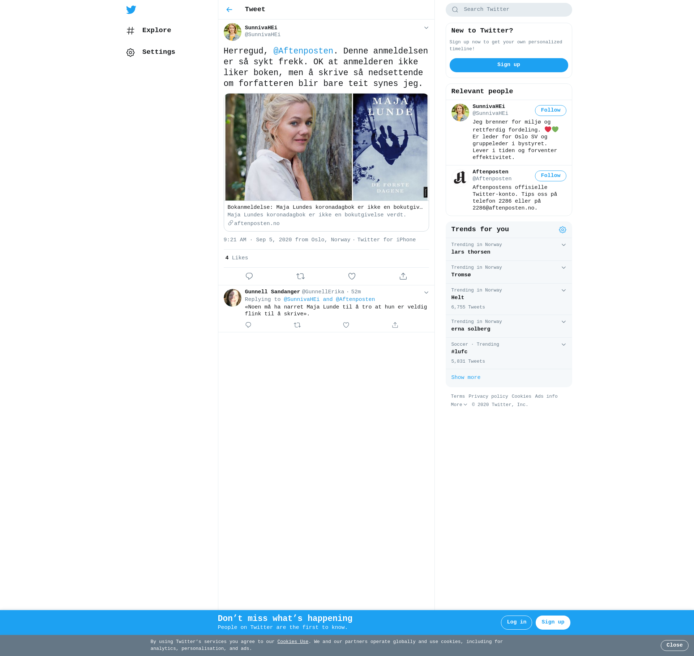Open the Helt trend
694x656 pixels.
509,299
